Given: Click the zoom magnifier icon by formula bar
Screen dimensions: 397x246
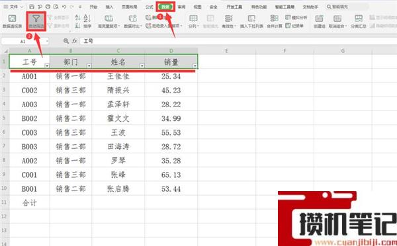Looking at the screenshot, I should click(66, 41).
